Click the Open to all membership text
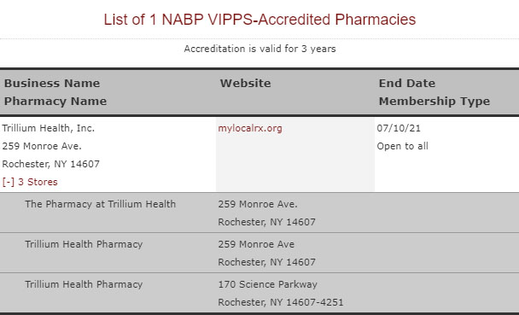The height and width of the screenshot is (315, 519). pyautogui.click(x=403, y=146)
